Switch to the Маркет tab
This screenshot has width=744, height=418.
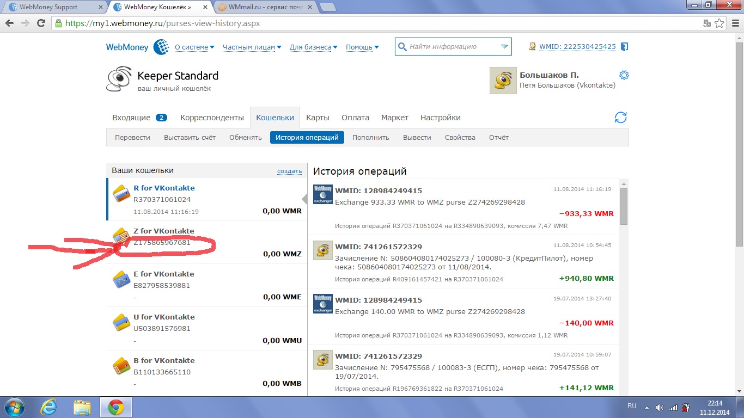[395, 118]
